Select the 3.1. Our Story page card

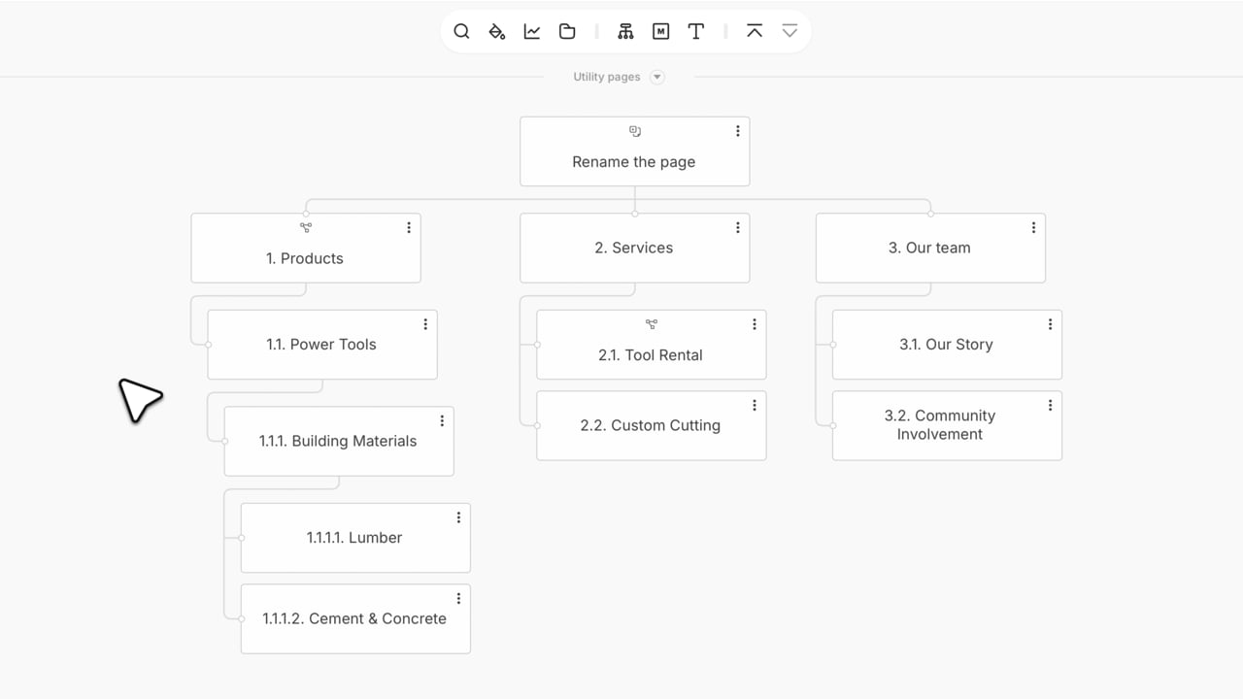coord(946,345)
